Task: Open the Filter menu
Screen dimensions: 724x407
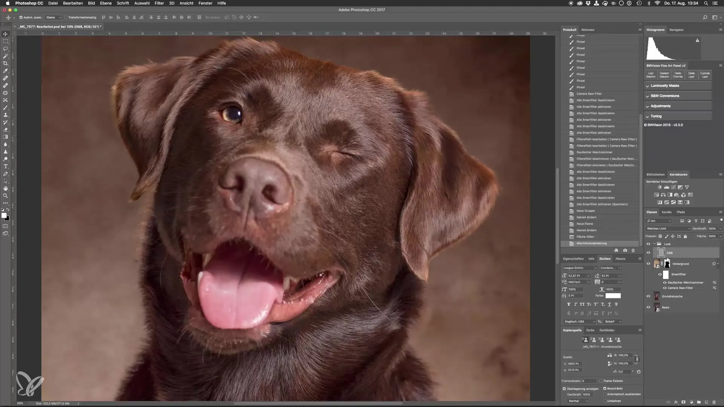Action: pyautogui.click(x=159, y=3)
